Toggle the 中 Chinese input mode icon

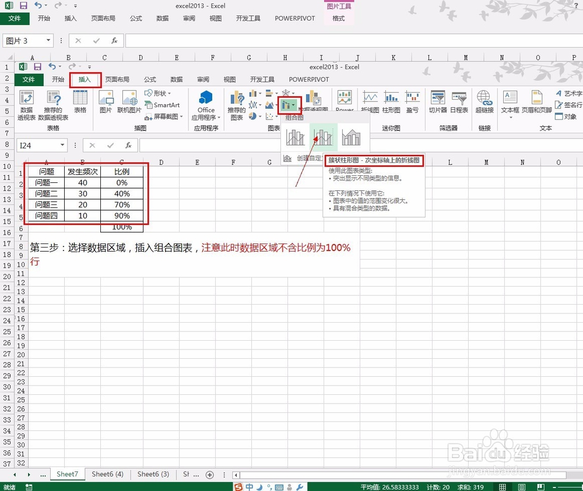coord(249,486)
